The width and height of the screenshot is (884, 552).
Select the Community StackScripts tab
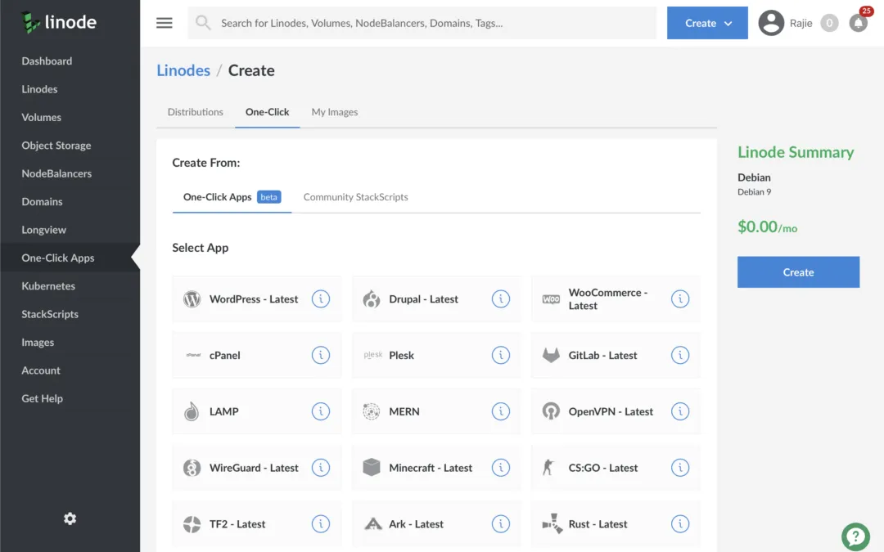click(355, 196)
